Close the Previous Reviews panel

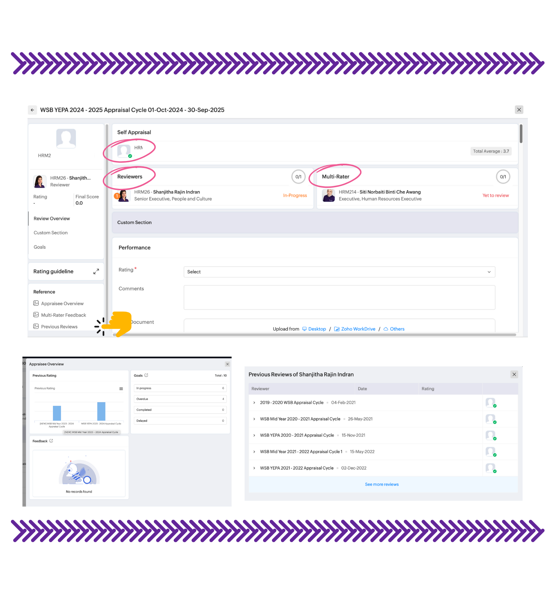point(514,374)
